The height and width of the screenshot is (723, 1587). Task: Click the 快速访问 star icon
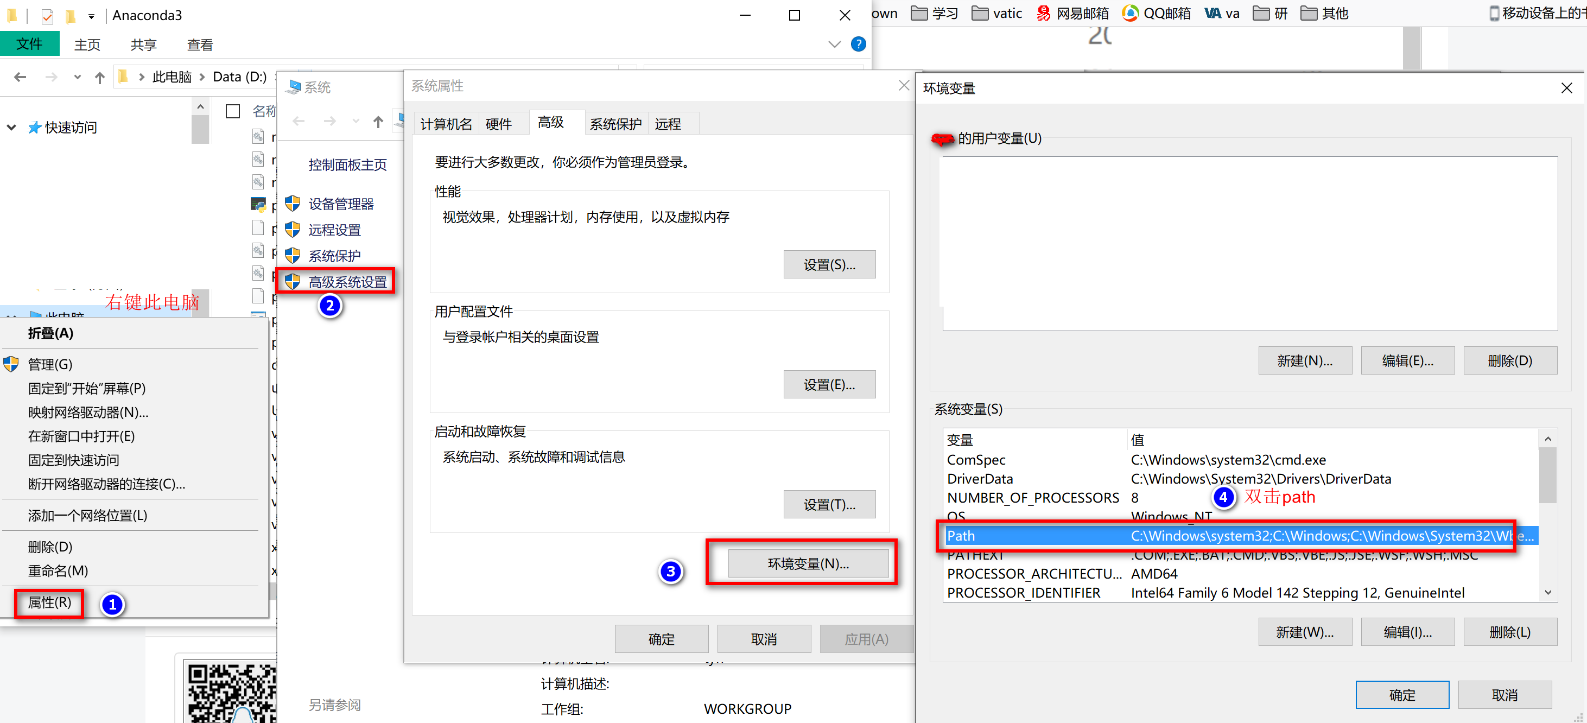tap(35, 128)
